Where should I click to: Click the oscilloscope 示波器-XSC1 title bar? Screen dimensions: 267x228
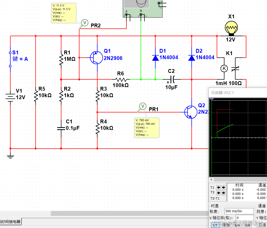(238, 93)
